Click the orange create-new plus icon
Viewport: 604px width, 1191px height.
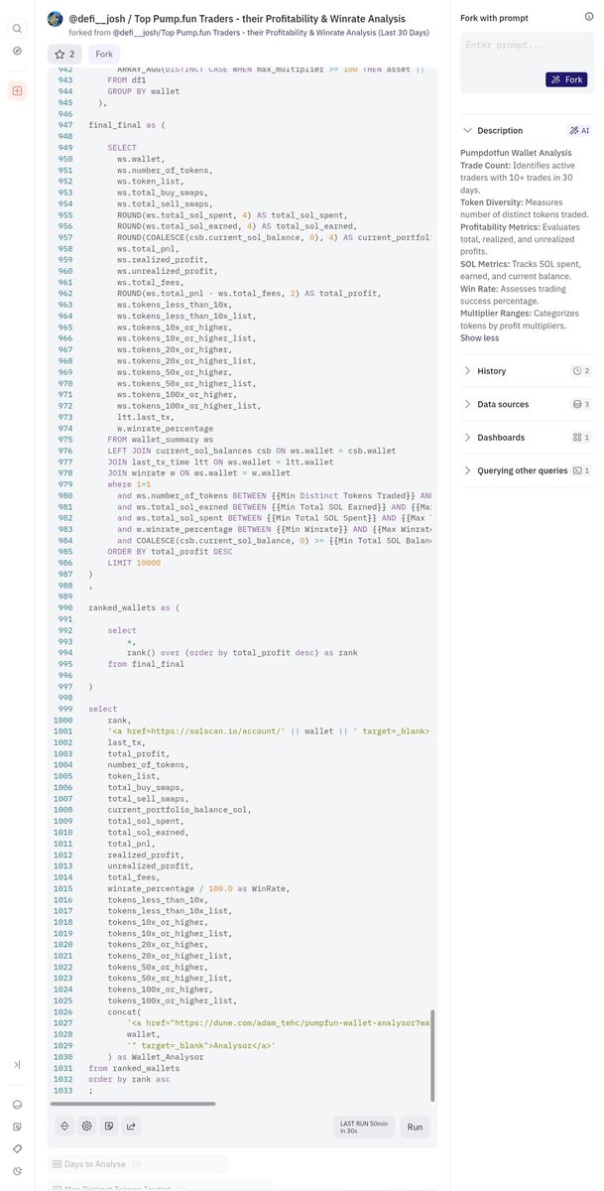pyautogui.click(x=17, y=90)
